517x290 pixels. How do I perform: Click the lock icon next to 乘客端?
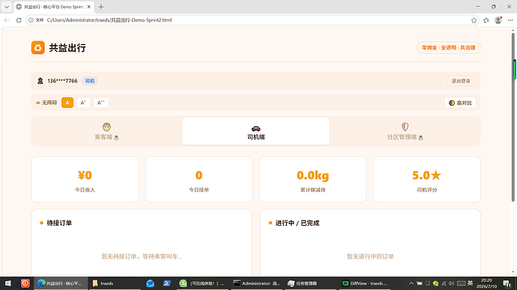click(x=116, y=138)
